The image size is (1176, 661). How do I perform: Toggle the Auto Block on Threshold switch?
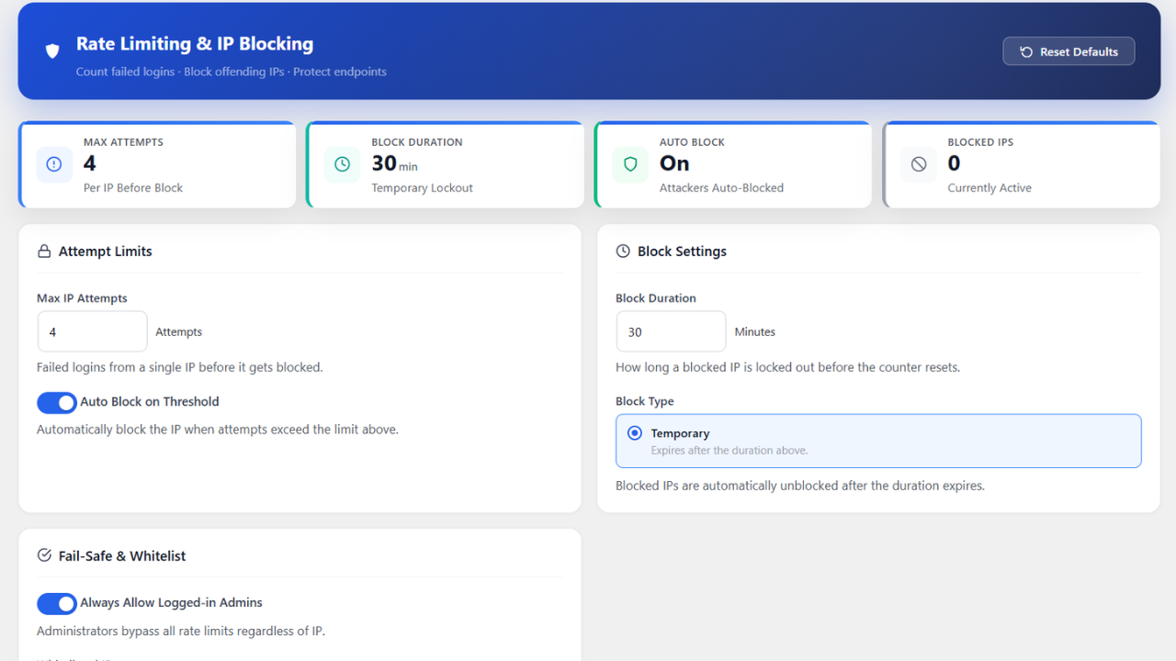tap(57, 402)
